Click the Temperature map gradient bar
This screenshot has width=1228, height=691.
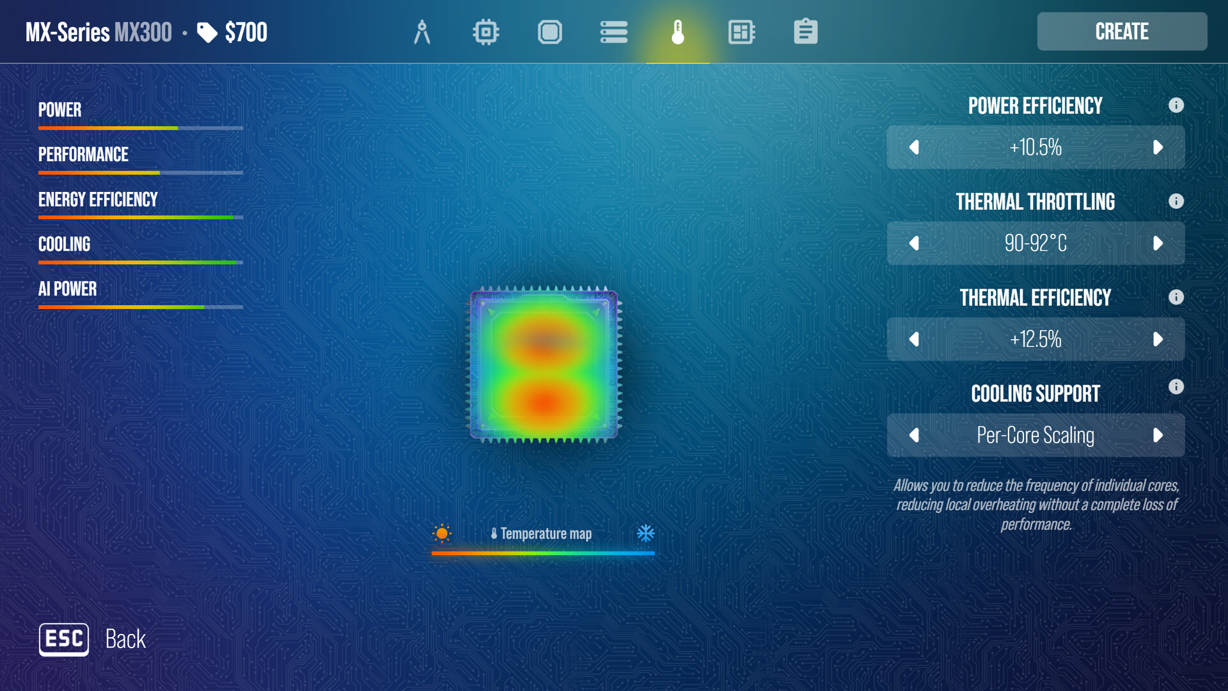tap(542, 552)
